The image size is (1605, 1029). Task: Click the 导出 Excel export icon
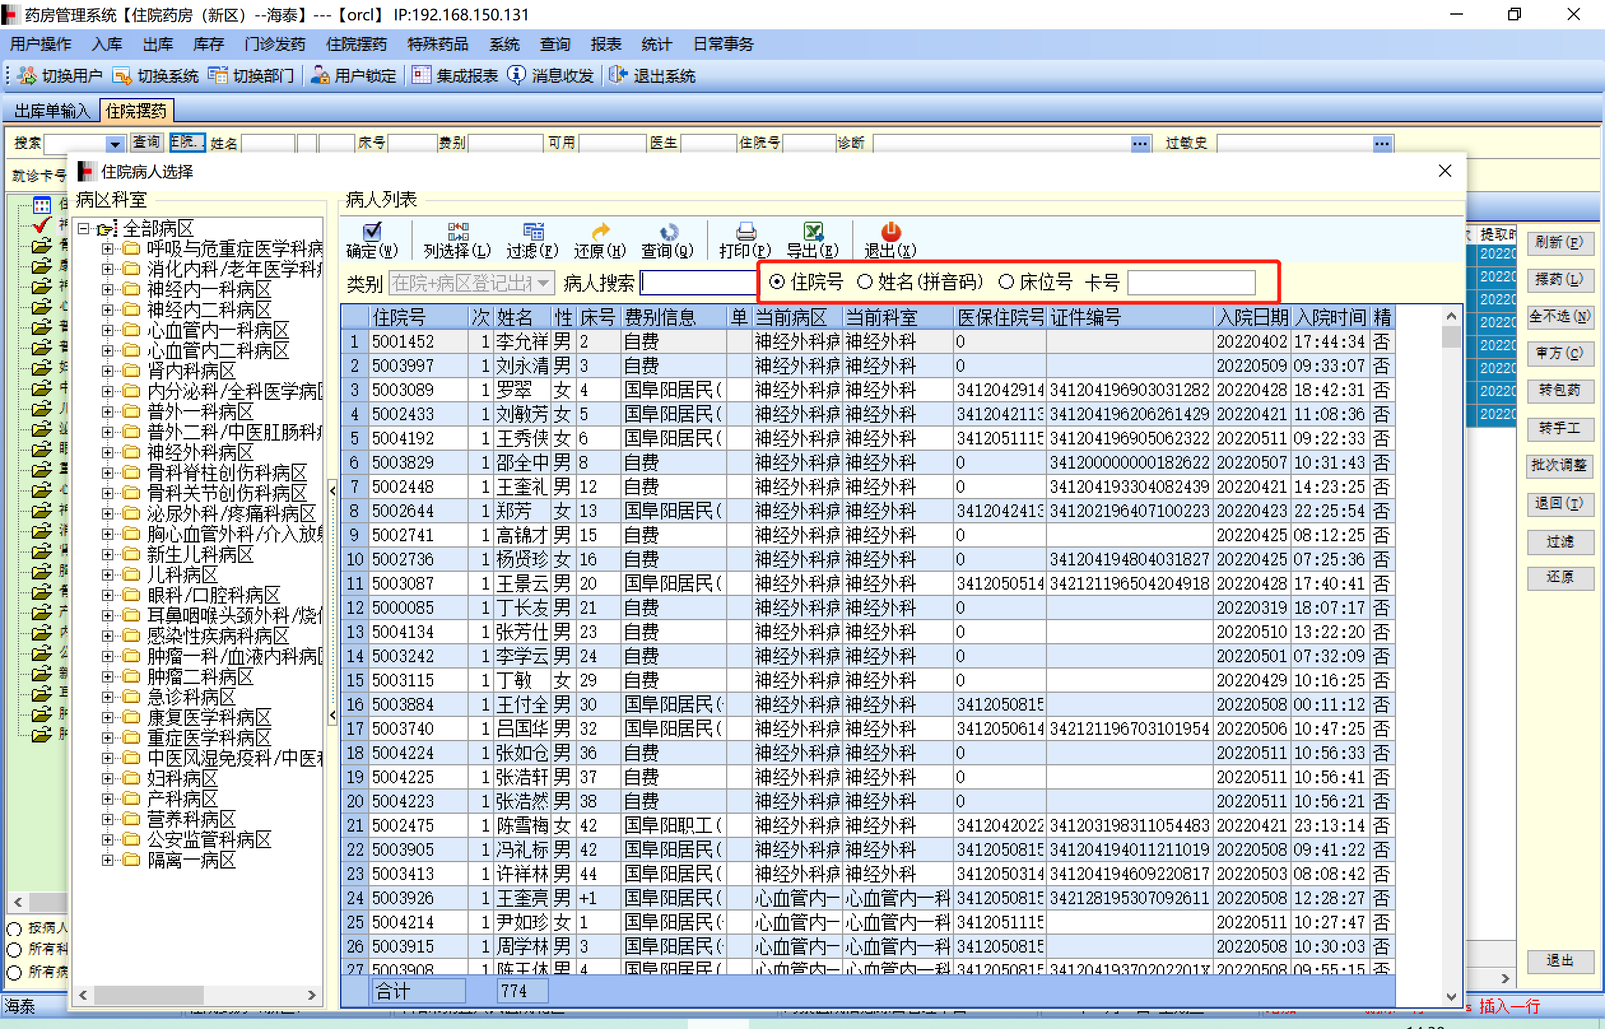[x=813, y=232]
